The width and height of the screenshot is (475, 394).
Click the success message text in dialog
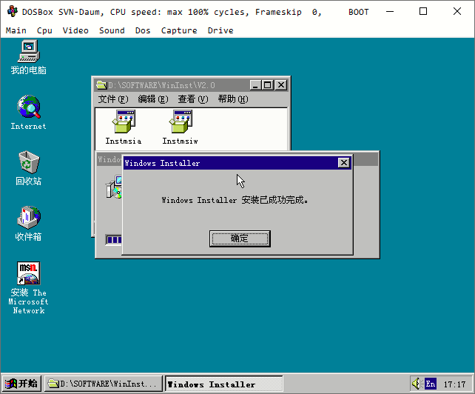[x=235, y=200]
